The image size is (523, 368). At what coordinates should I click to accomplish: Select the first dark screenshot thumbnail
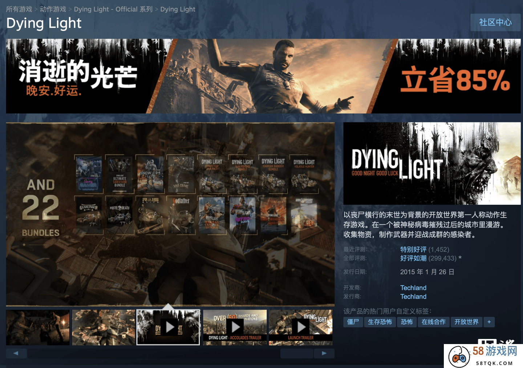pyautogui.click(x=38, y=327)
